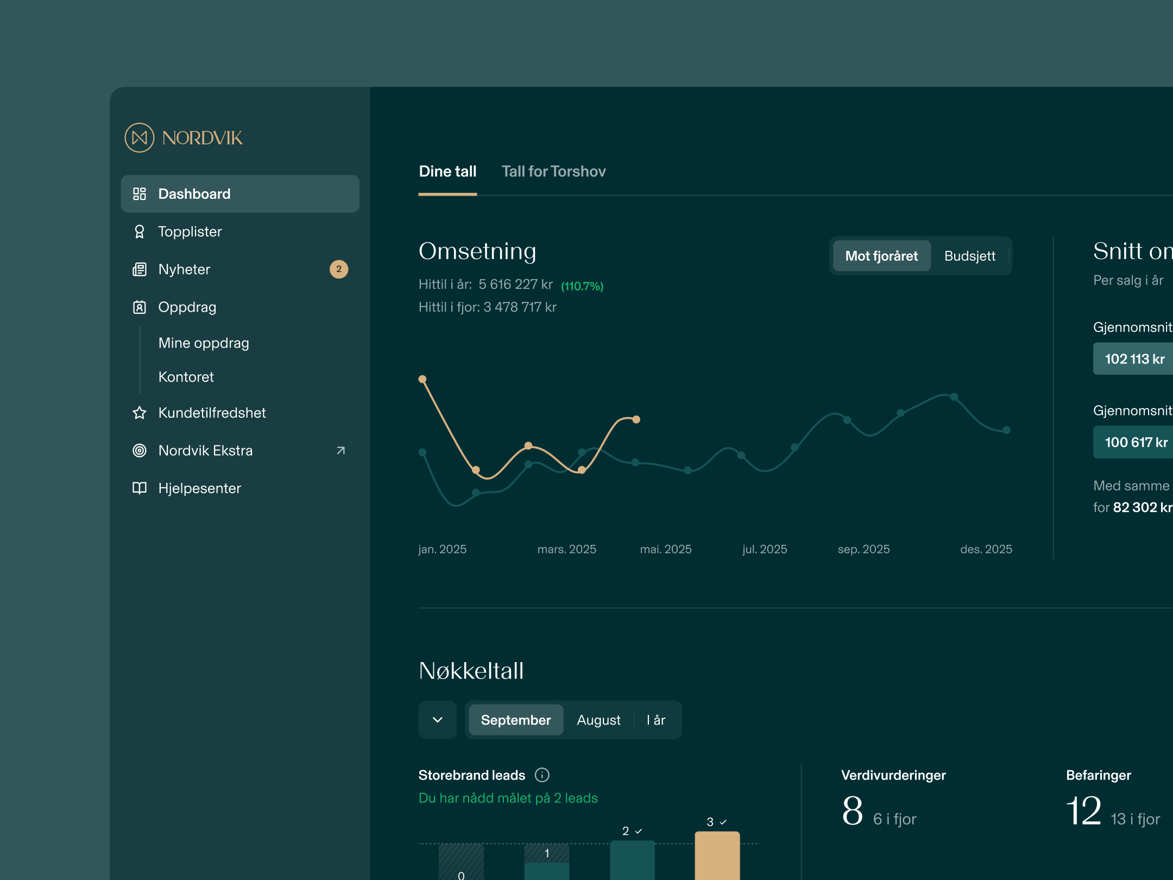Image resolution: width=1173 pixels, height=880 pixels.
Task: Click the Storebrand leads label
Action: [x=472, y=775]
